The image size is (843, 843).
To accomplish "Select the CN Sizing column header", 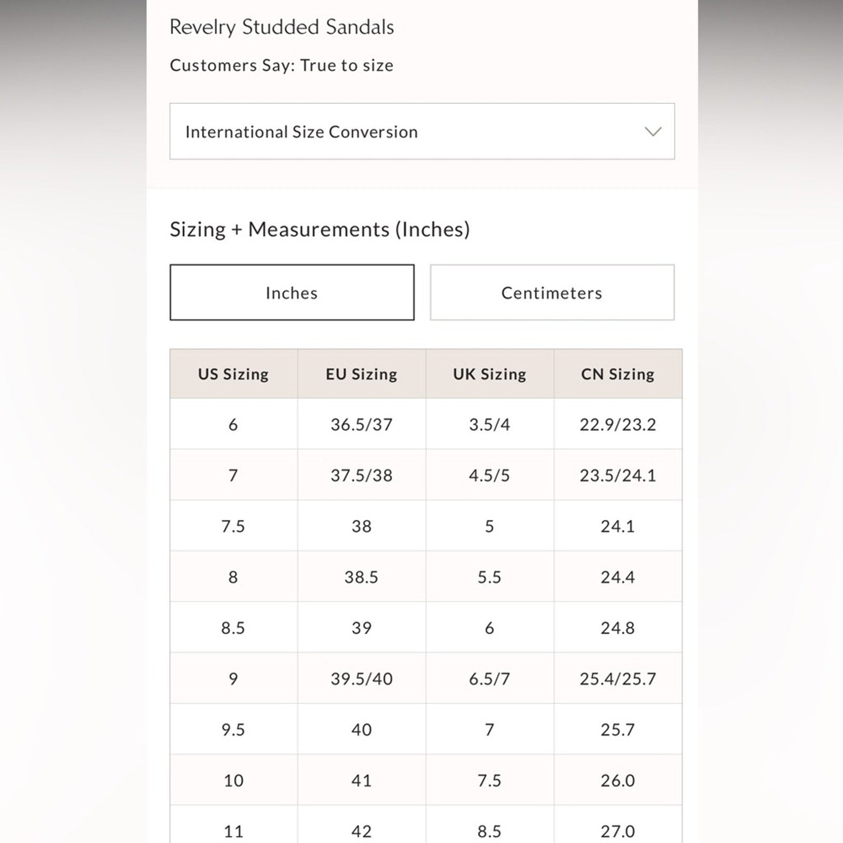I will point(617,374).
